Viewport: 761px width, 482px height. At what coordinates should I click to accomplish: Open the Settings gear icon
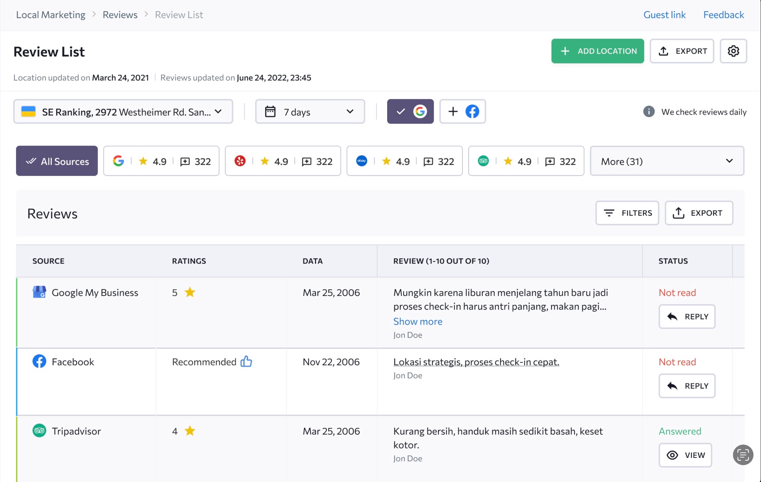(734, 51)
